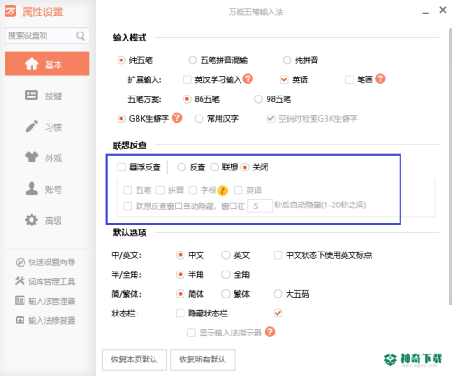The width and height of the screenshot is (452, 376).
Task: Switch to the 按键 keyboard tab
Action: point(43,96)
